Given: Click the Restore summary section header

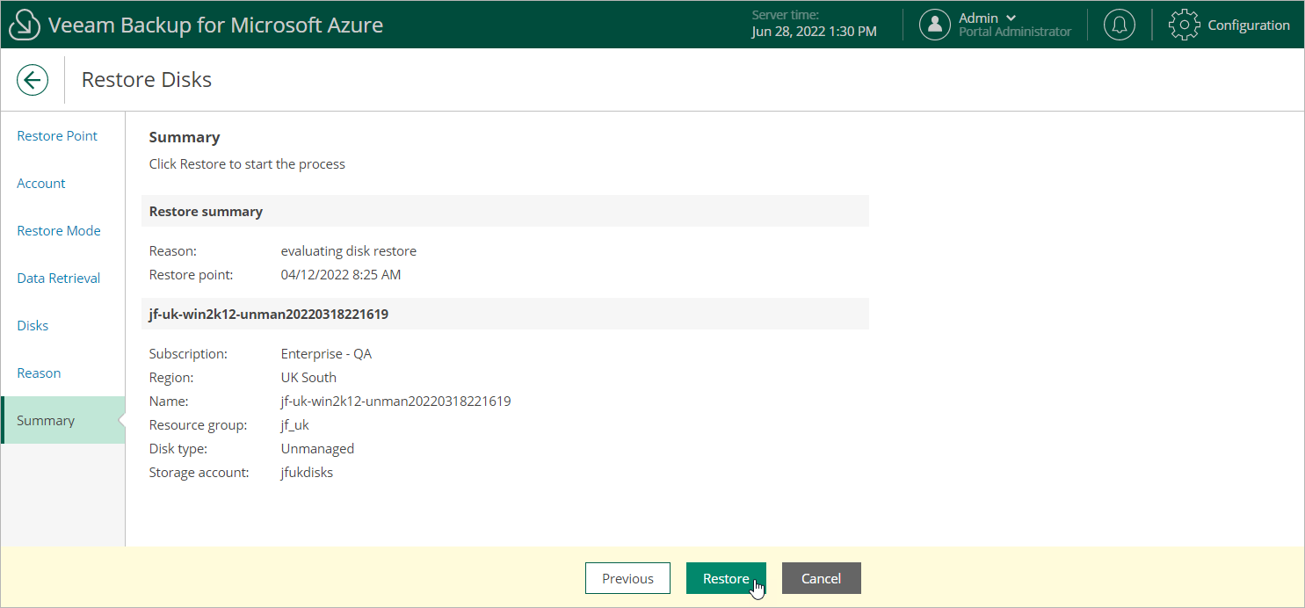Looking at the screenshot, I should pos(505,211).
